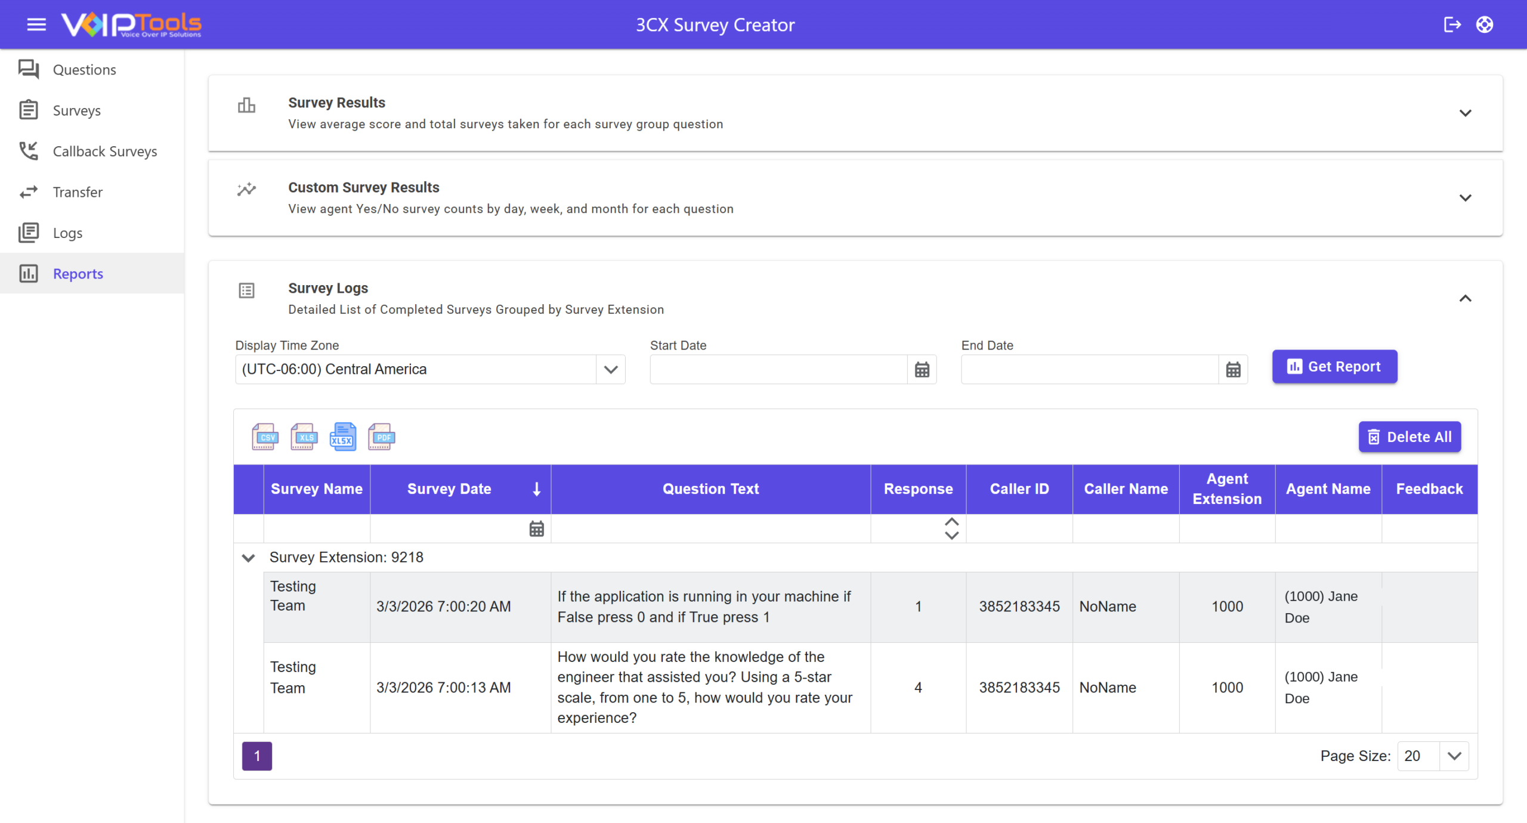This screenshot has width=1527, height=823.
Task: Sort by Feedback column header
Action: tap(1429, 489)
